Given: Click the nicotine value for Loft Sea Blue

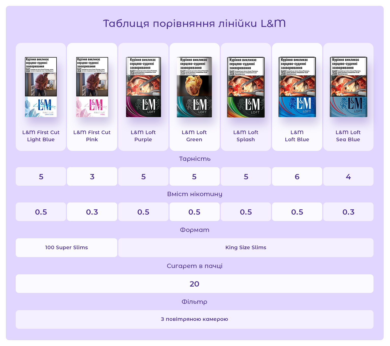Looking at the screenshot, I should (x=348, y=212).
